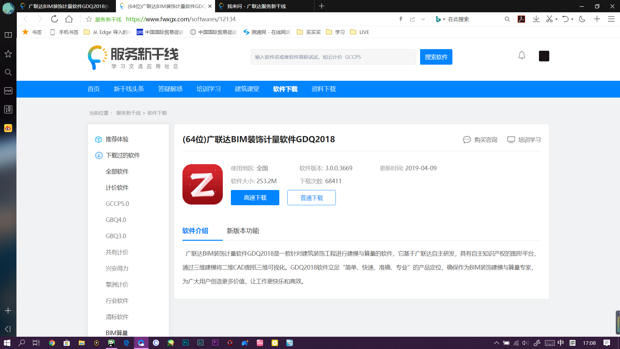Image resolution: width=620 pixels, height=349 pixels.
Task: Open the reading book icon in sidebar
Action: click(x=8, y=35)
